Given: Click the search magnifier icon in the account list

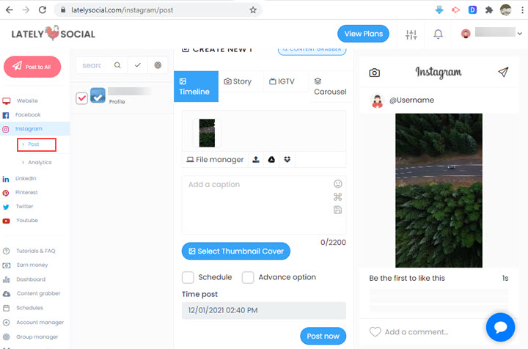Looking at the screenshot, I should (117, 65).
